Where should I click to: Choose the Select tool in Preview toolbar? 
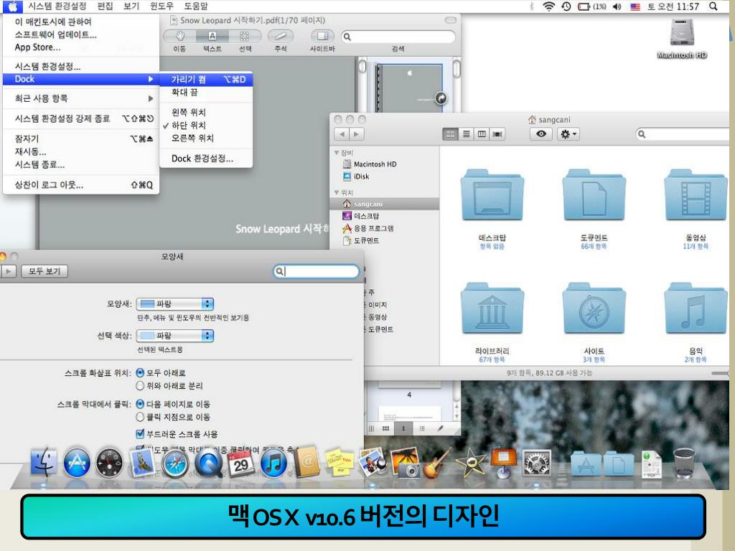(x=245, y=36)
